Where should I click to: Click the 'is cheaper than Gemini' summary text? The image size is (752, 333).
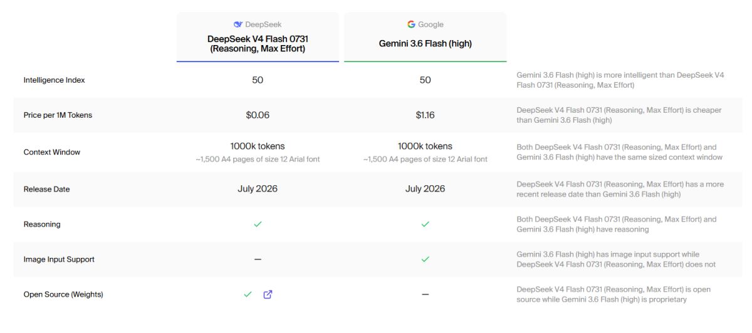point(619,115)
